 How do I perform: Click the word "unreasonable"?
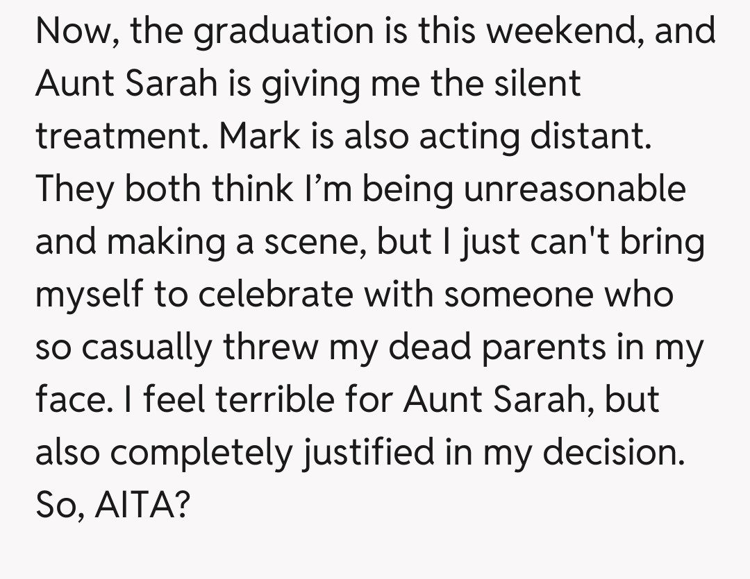coord(574,189)
